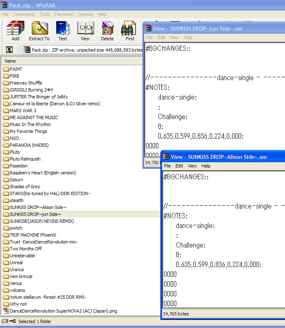Select the Two Months Off folder
This screenshot has height=328, width=285.
tap(26, 248)
